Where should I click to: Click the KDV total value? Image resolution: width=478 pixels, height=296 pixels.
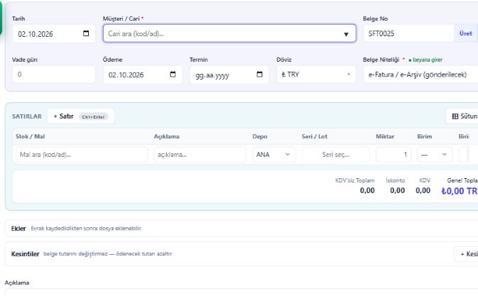click(x=423, y=191)
